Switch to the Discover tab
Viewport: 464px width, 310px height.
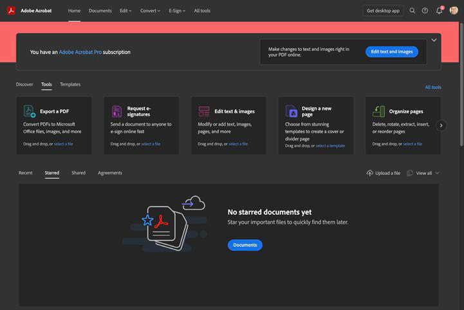click(24, 84)
